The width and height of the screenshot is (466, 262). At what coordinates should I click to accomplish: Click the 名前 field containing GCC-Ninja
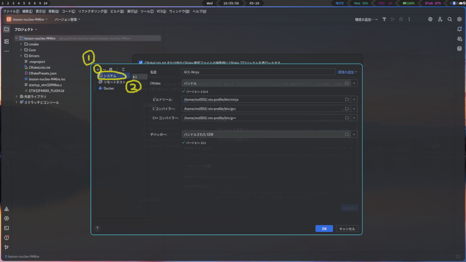click(x=258, y=72)
